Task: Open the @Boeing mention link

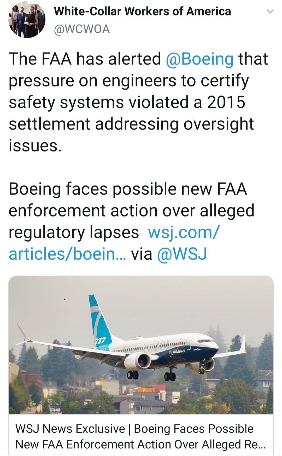Action: 199,59
